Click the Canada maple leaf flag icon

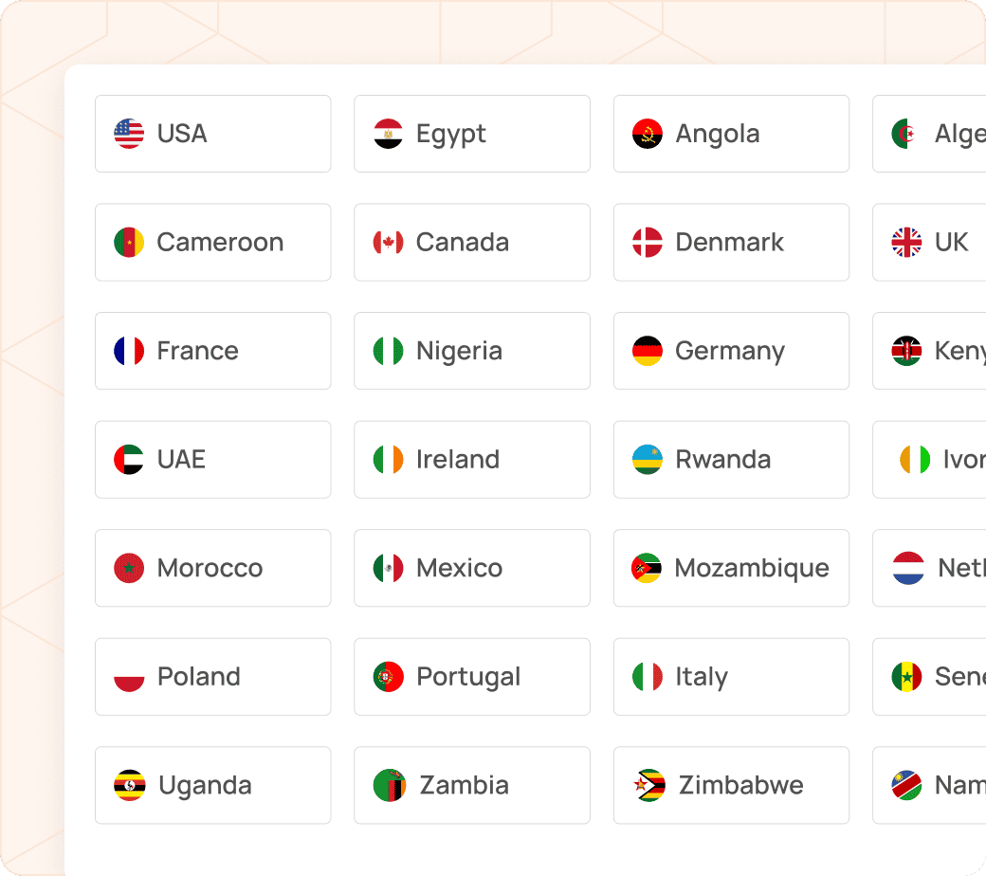pyautogui.click(x=389, y=243)
